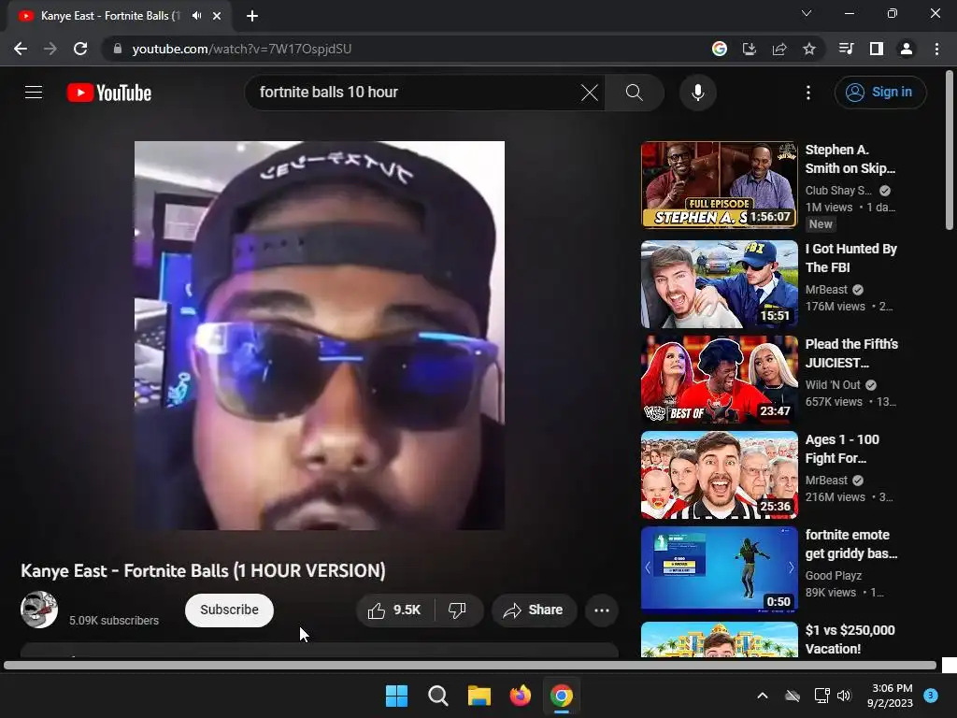Screen dimensions: 957x718
Task: Mute the tab via speaker icon
Action: [x=196, y=16]
